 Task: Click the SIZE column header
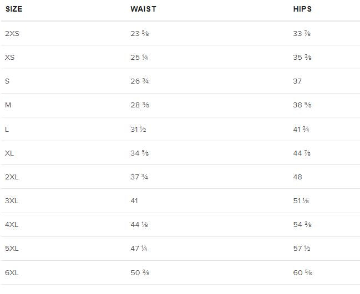coord(14,9)
